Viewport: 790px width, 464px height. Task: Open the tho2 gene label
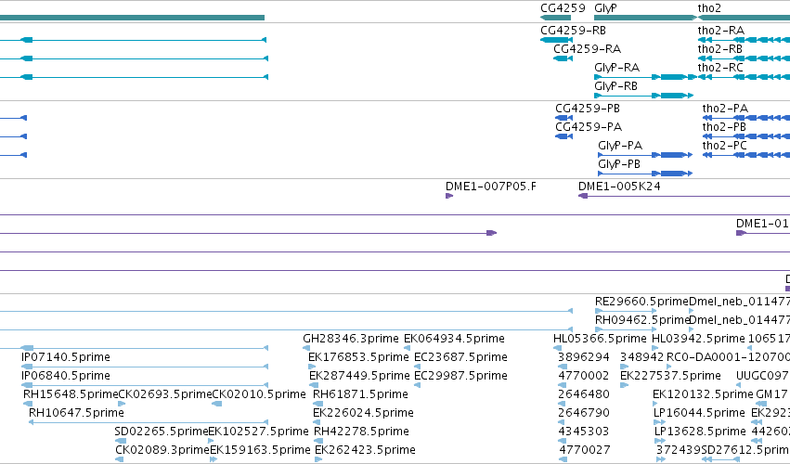click(x=709, y=8)
